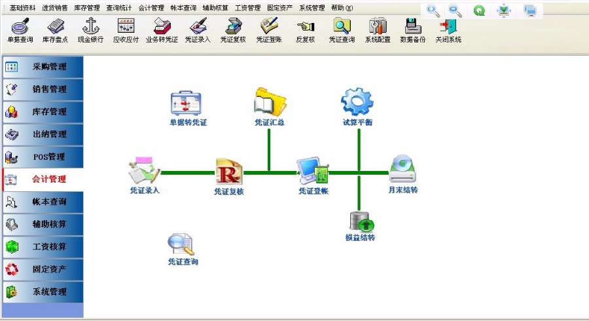Screen dimensions: 589x321
Task: Open 进货销售 menu
Action: [x=55, y=8]
